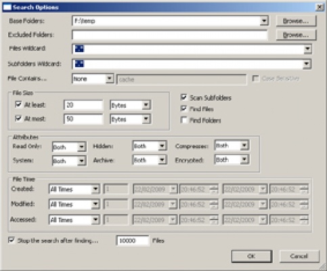Disable the Scan Subfolders checkbox

(183, 98)
